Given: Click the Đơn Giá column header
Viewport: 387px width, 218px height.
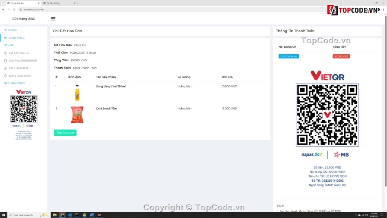Looking at the screenshot, I should pyautogui.click(x=227, y=77).
